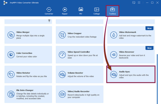Click the AnyMP4 app logo
This screenshot has height=104, width=161.
point(5,3)
